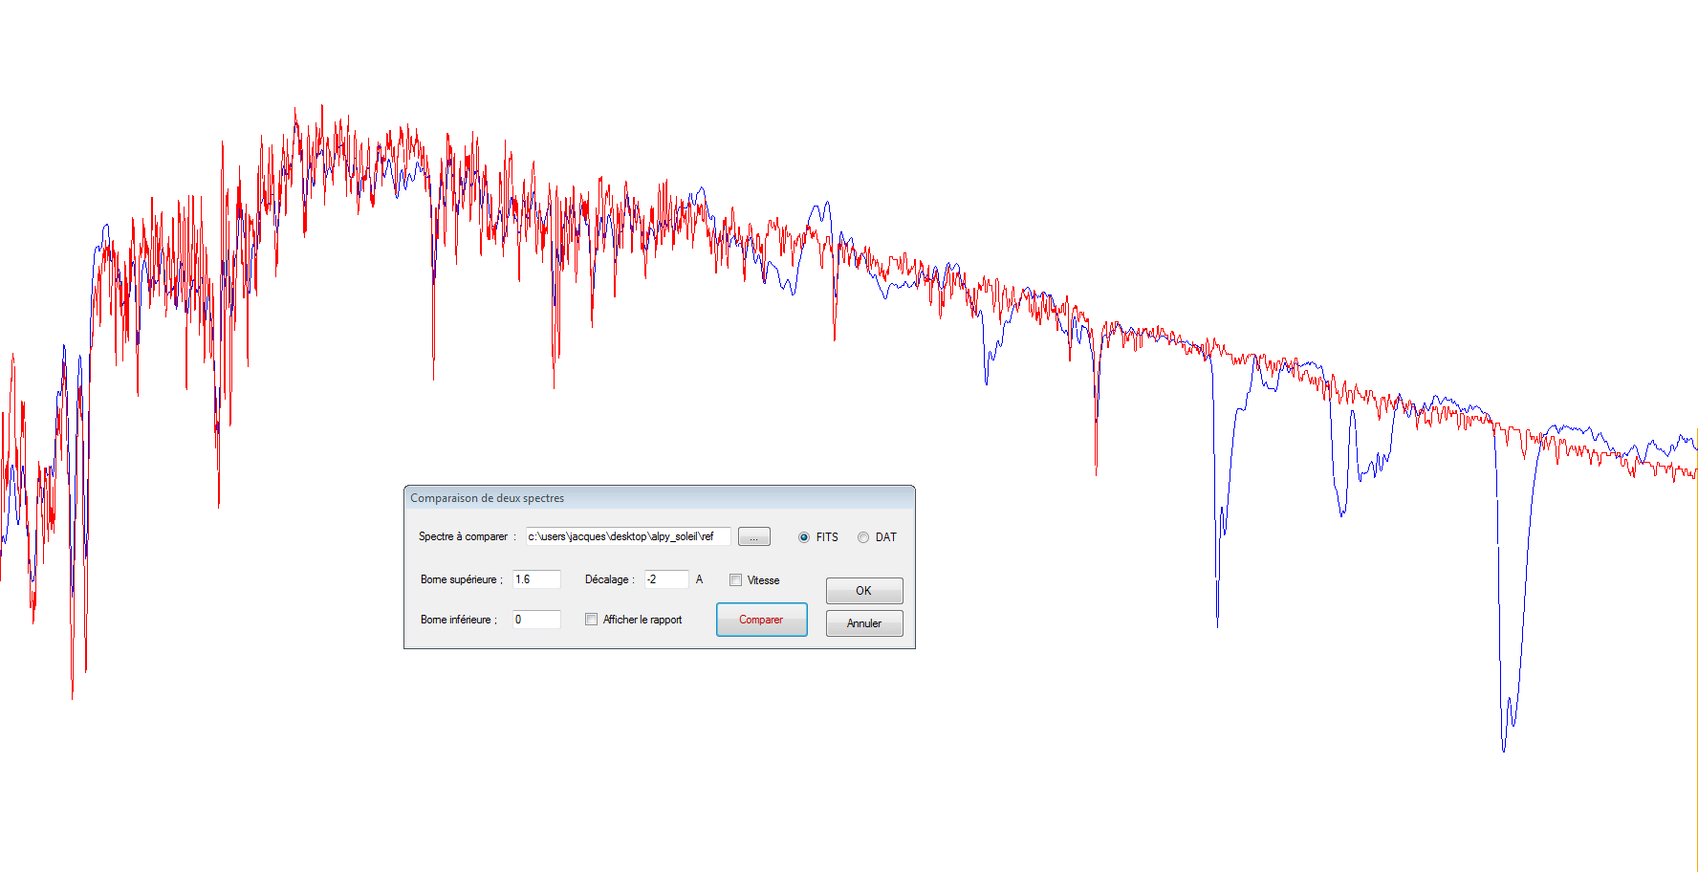The image size is (1698, 872).
Task: Click the Vitesse label text
Action: point(763,580)
